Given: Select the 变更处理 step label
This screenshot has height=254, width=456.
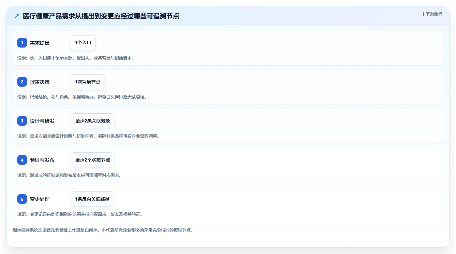Looking at the screenshot, I should click(x=40, y=199).
